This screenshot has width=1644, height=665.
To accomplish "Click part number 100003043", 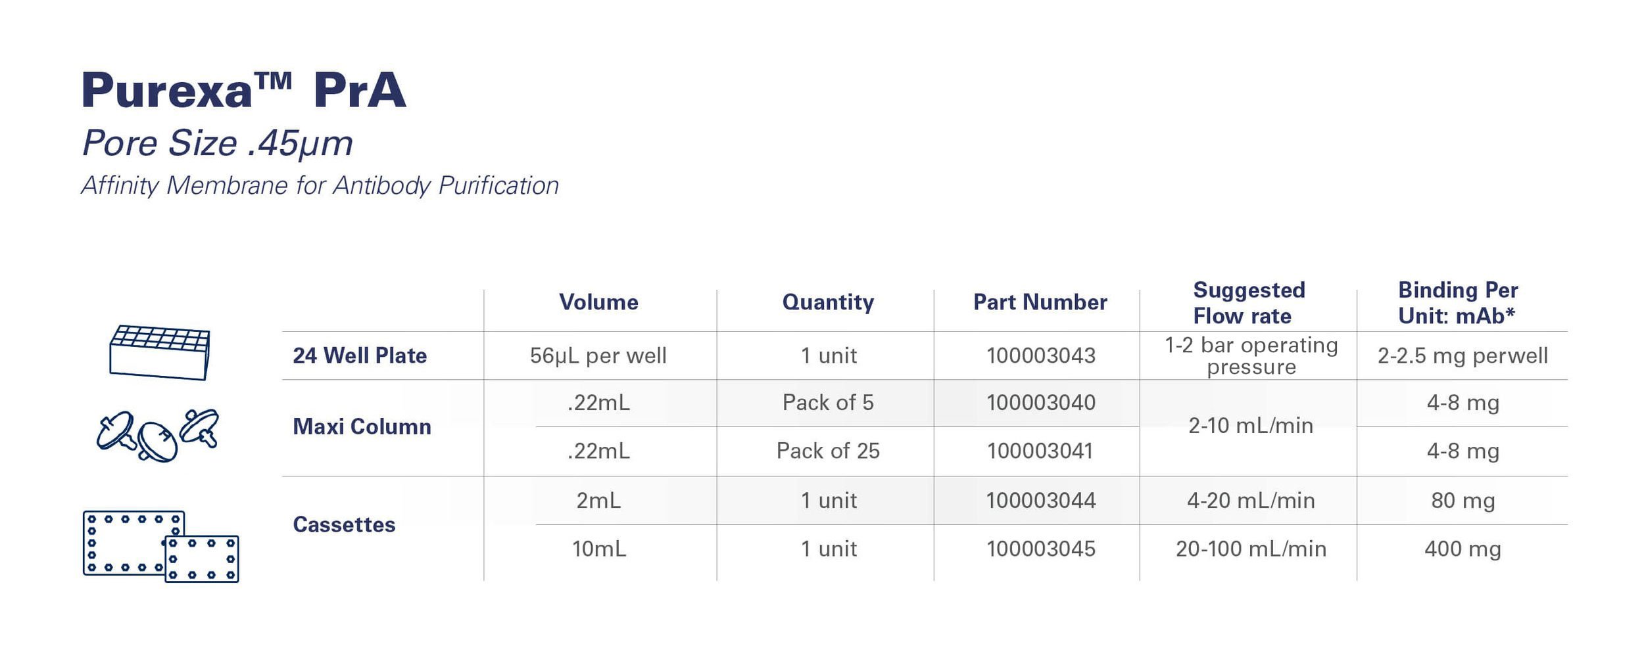I will click(x=1041, y=355).
